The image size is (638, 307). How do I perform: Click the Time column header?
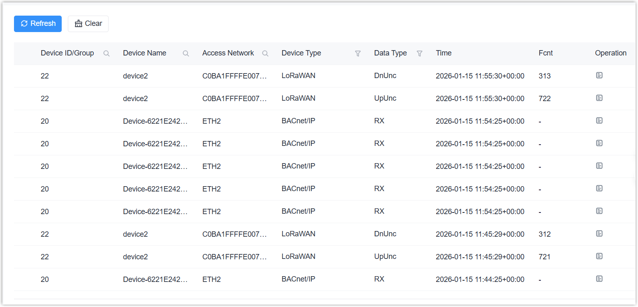tap(443, 53)
